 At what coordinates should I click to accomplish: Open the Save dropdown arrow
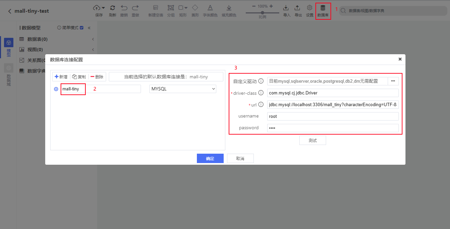[103, 8]
